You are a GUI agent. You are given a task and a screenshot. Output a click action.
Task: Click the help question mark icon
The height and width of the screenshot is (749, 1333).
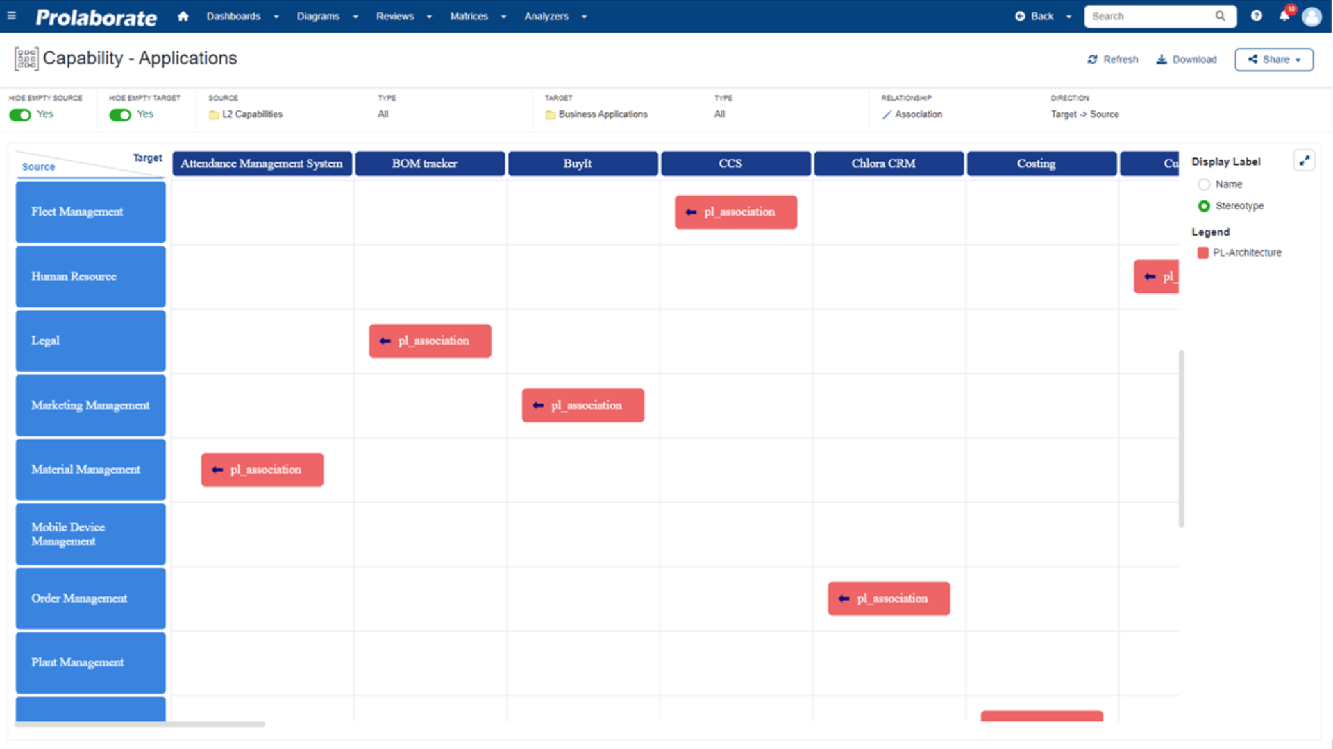pyautogui.click(x=1256, y=16)
